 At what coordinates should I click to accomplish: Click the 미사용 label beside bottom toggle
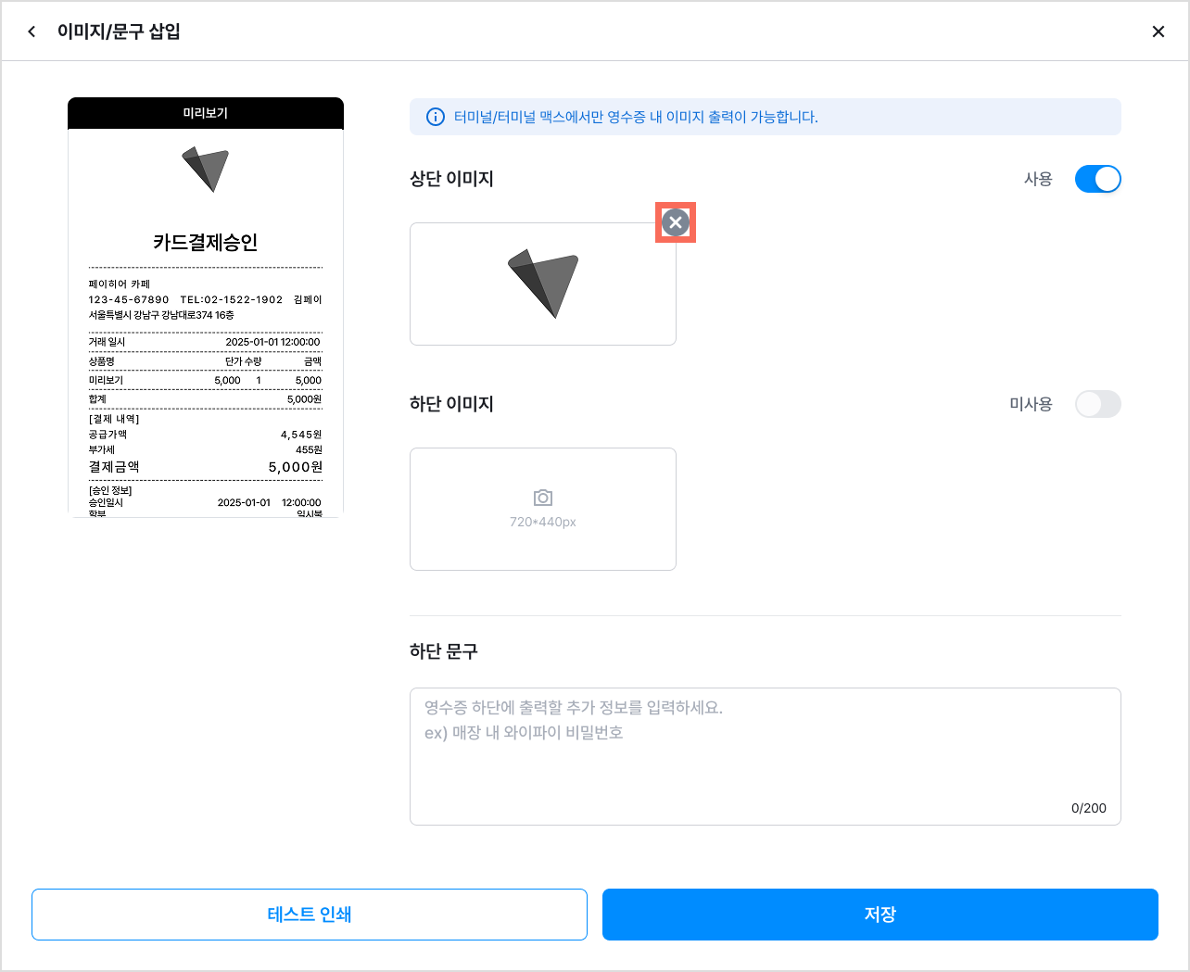tap(1031, 404)
